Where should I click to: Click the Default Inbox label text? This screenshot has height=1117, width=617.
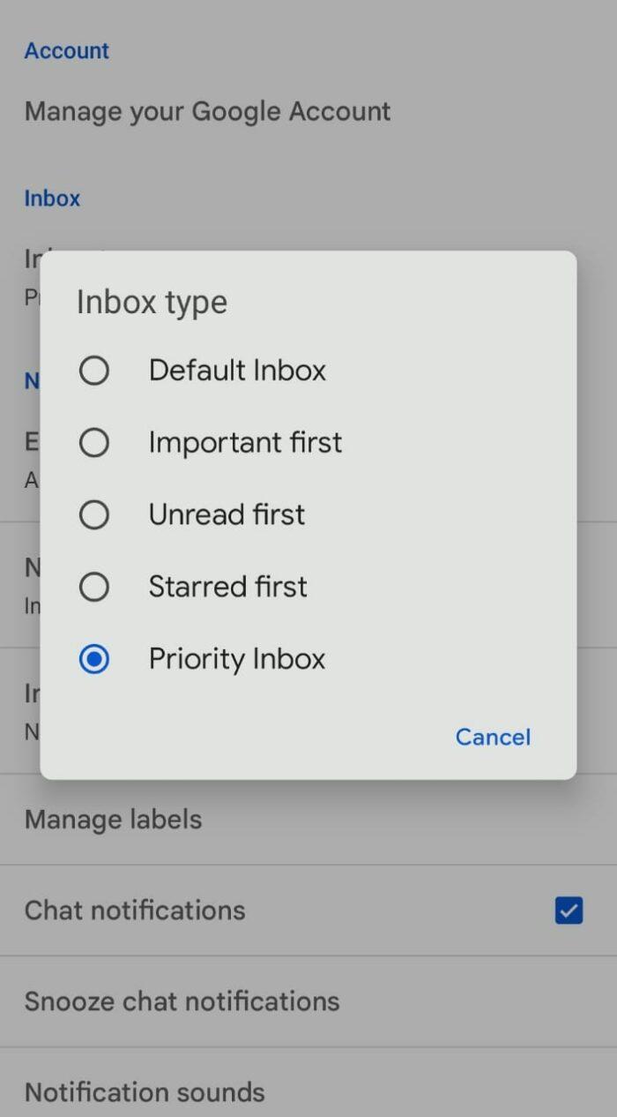(237, 371)
